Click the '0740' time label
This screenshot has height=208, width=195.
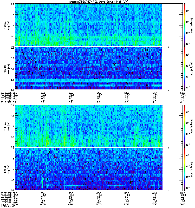[155, 204]
